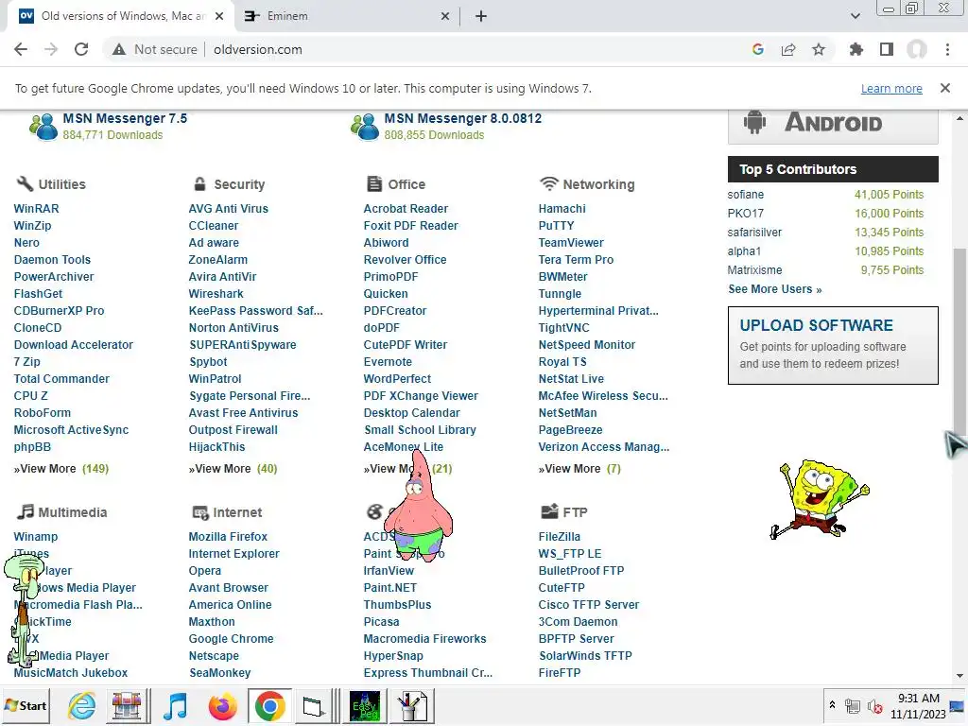Click the FTP folder icon
Screen dimensions: 968x726
click(x=549, y=511)
